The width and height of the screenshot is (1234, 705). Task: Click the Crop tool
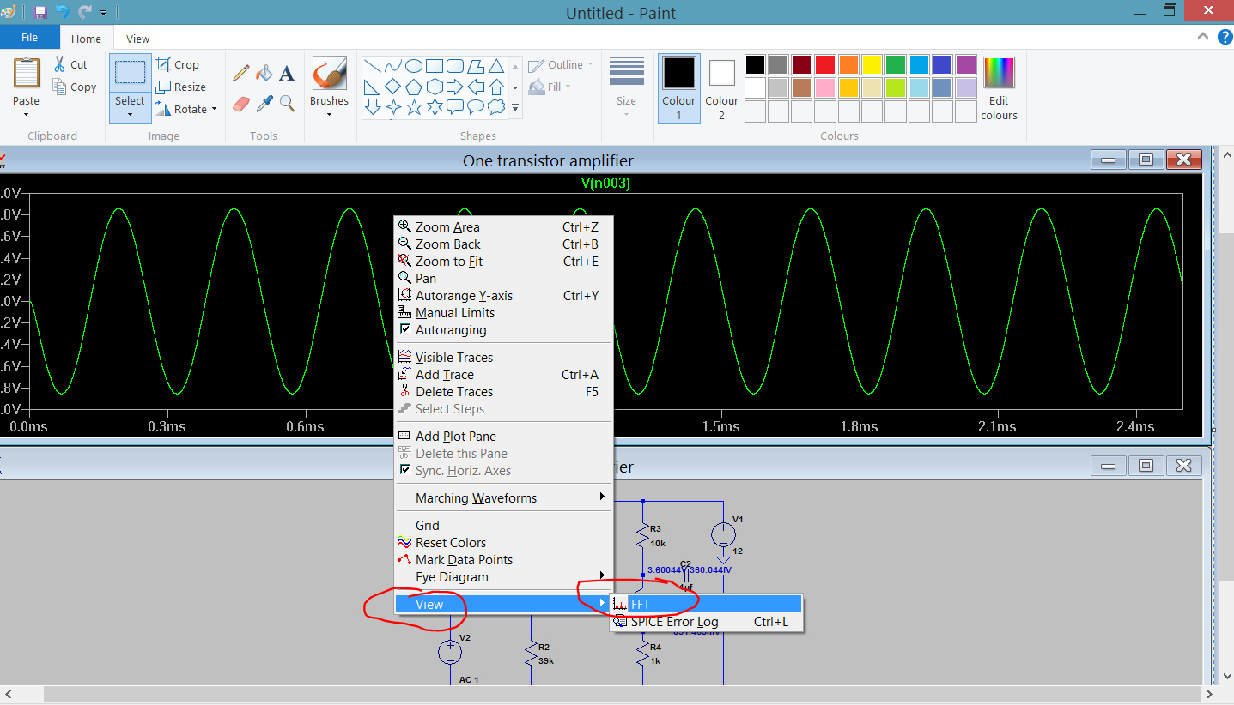tap(178, 64)
